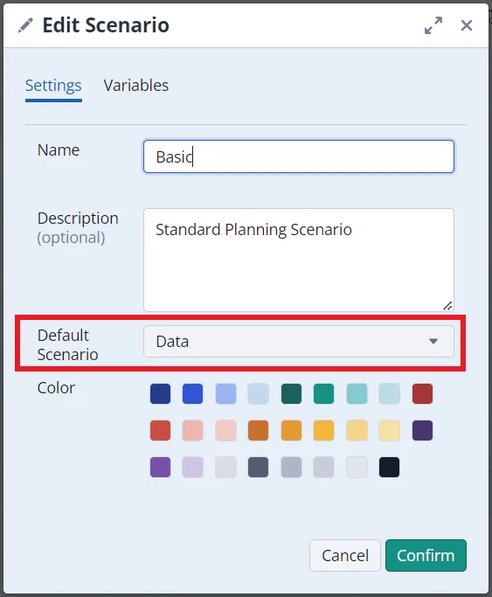Click into the Name input field
Screen dimensions: 492x597
pos(298,156)
